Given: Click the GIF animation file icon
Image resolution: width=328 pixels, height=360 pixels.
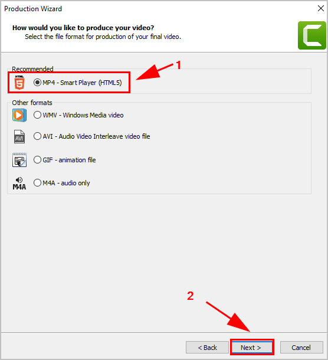Looking at the screenshot, I should click(19, 160).
